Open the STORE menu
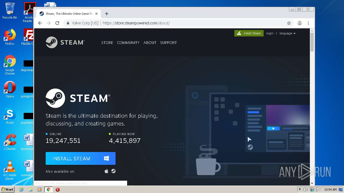Viewport: 344px width, 193px height. tap(107, 43)
